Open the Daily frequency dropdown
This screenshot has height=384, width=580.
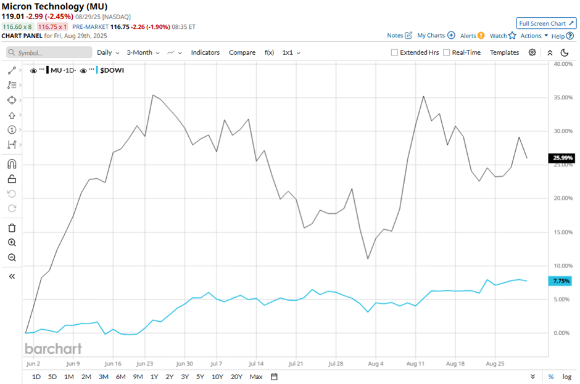point(108,52)
